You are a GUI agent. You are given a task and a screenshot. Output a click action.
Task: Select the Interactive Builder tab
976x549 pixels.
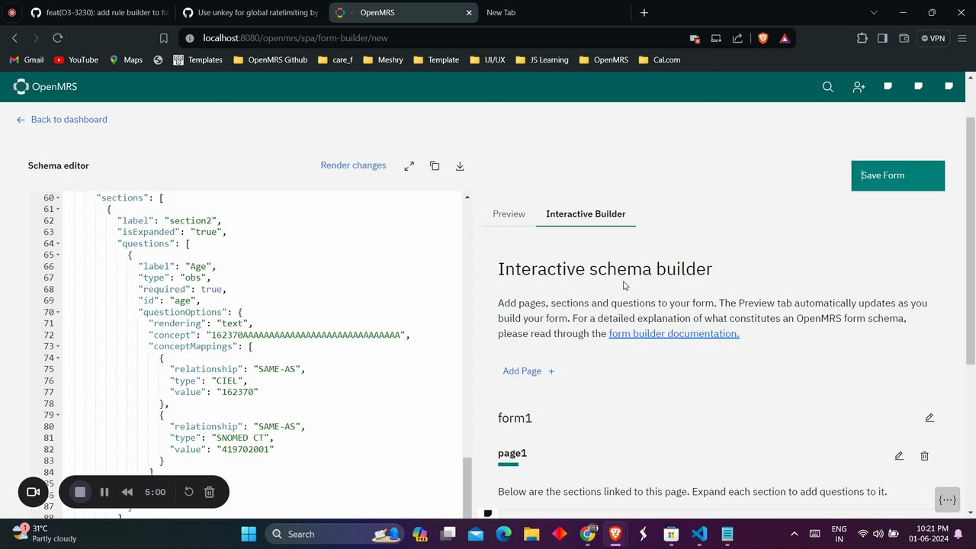coord(586,214)
